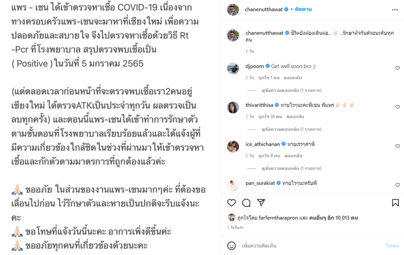The image size is (404, 255).
Task: Open the comment bubble icon
Action: point(246,203)
